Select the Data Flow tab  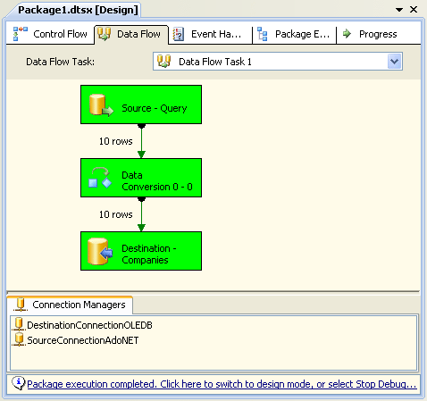coord(131,34)
